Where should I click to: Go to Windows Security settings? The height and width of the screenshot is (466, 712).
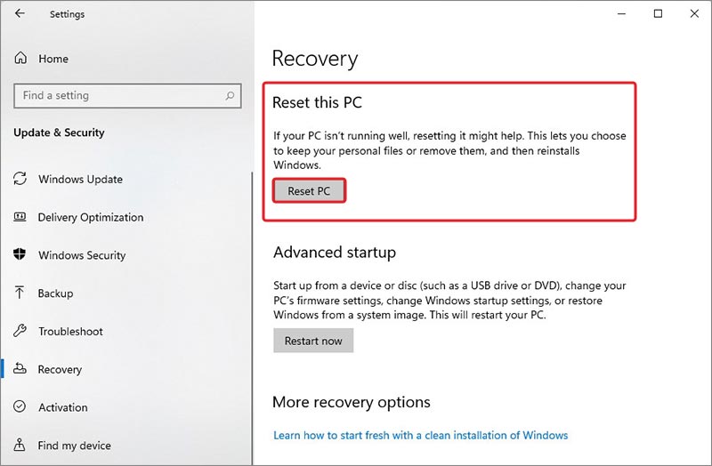tap(82, 255)
